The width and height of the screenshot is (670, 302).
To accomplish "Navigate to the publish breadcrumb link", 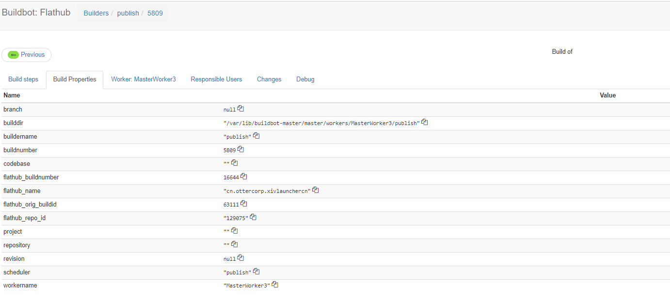I will tap(128, 13).
